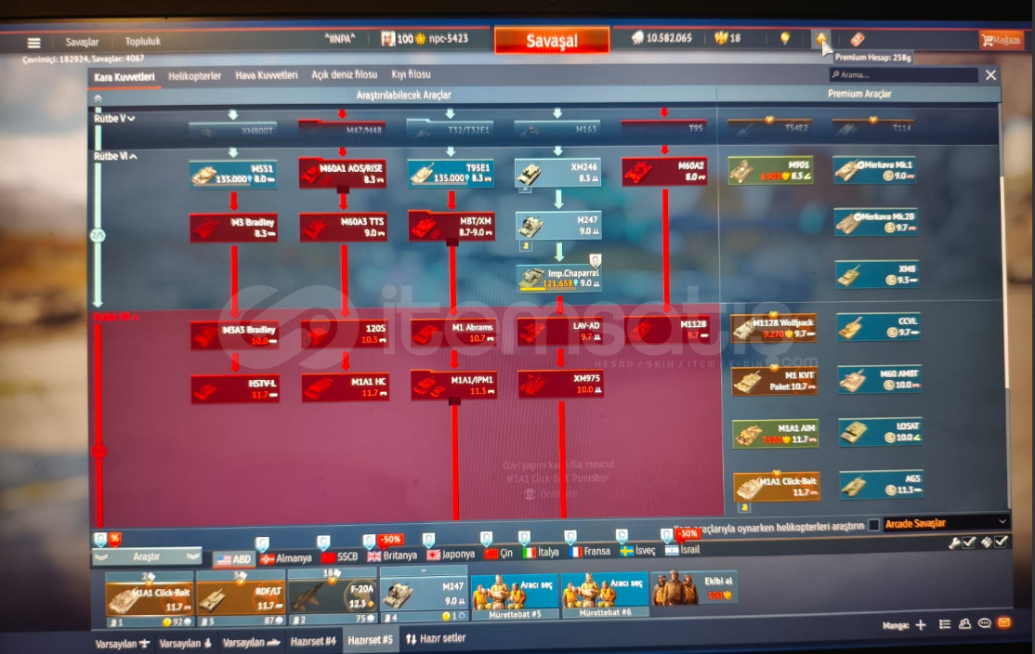Select the M1128 Wolfpack premium card

(x=774, y=328)
